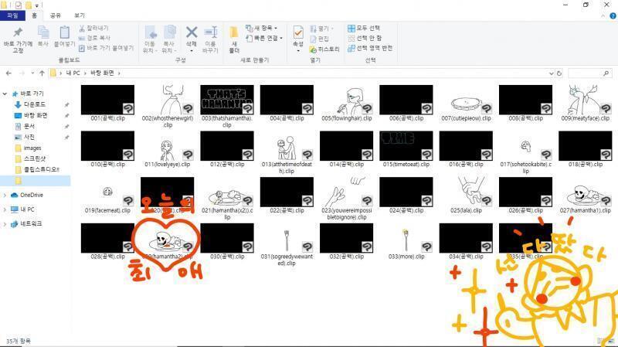Collapse the Quick access (바로 가기) tree
The width and height of the screenshot is (618, 347).
5,94
